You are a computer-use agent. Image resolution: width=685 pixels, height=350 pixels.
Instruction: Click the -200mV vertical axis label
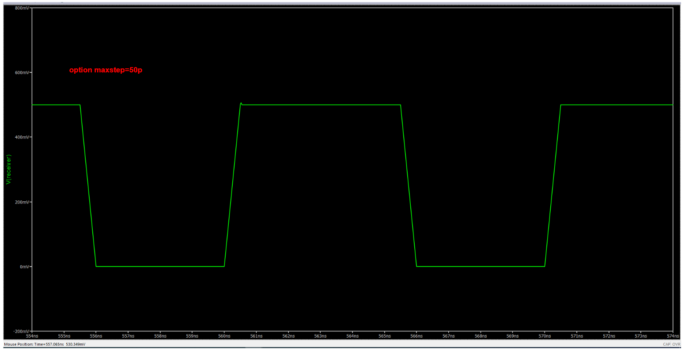(21, 331)
